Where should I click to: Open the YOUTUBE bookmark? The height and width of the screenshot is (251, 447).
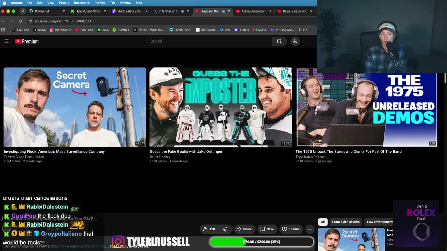point(84,30)
